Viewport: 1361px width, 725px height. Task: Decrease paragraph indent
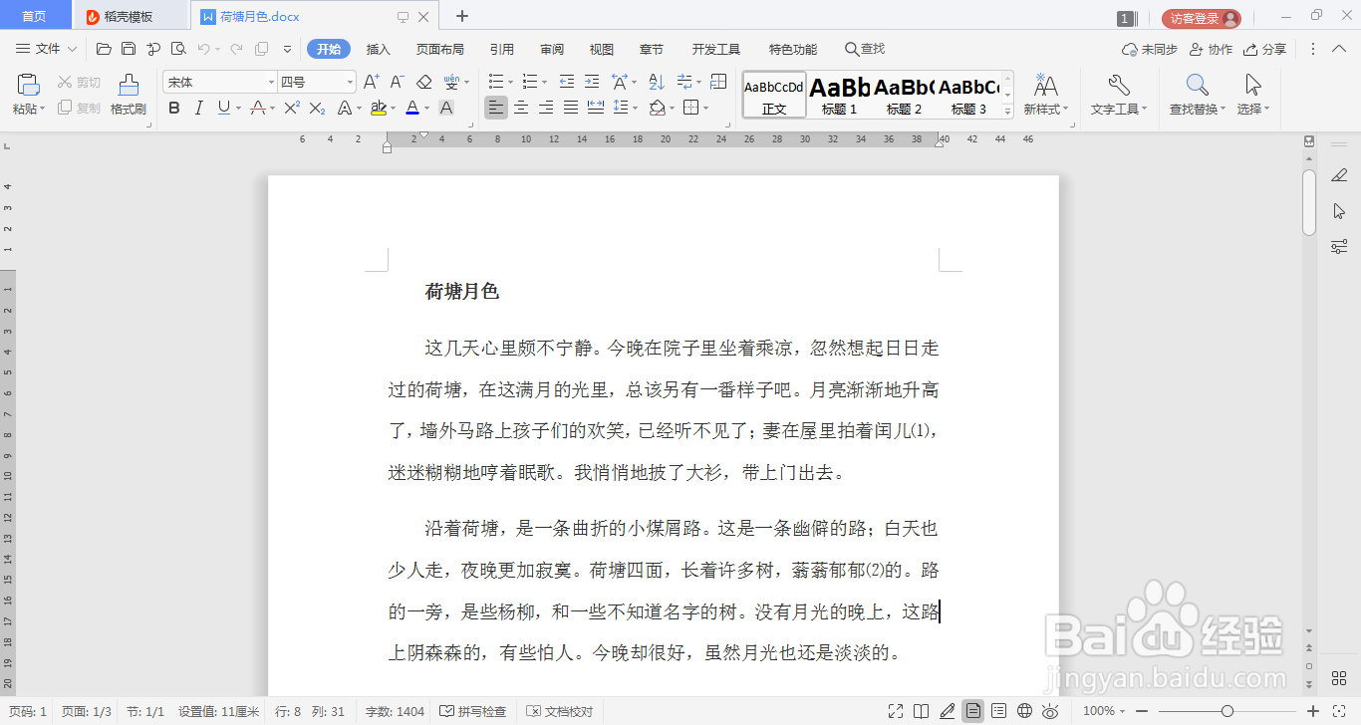click(x=567, y=82)
